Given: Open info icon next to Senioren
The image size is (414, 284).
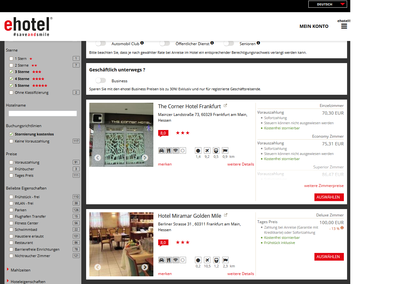Looking at the screenshot, I should [x=258, y=43].
